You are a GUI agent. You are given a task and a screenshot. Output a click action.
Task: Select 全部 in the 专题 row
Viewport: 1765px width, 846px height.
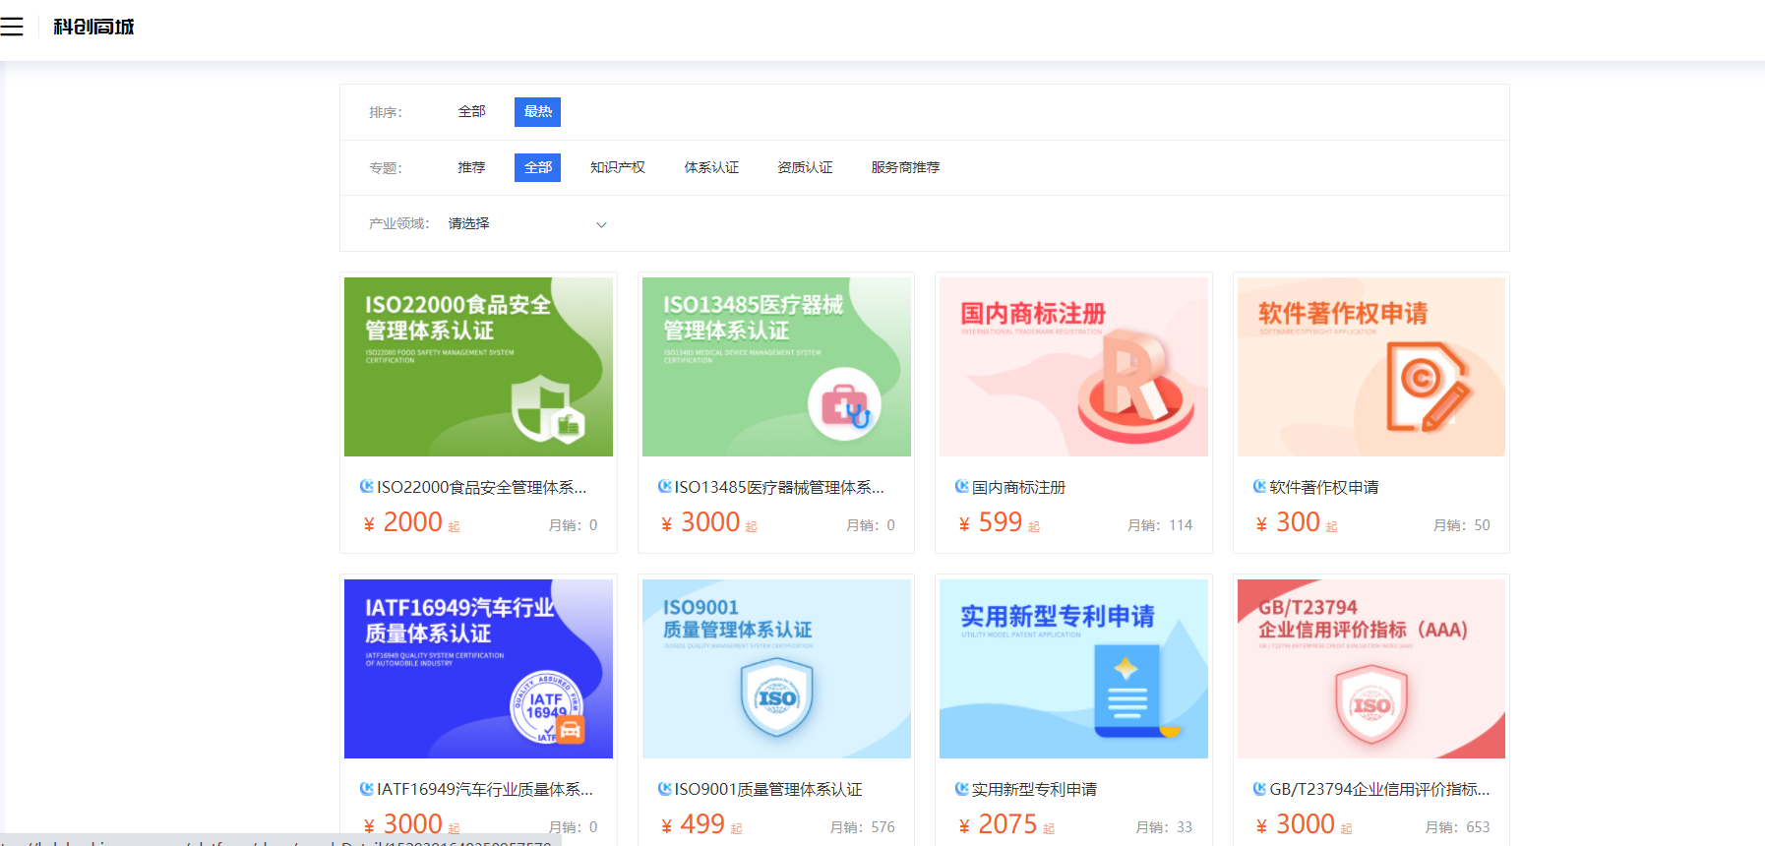tap(537, 167)
